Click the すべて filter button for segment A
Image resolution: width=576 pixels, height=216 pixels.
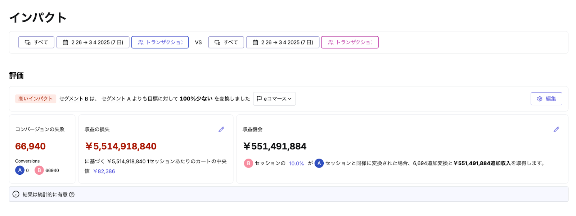coord(36,42)
